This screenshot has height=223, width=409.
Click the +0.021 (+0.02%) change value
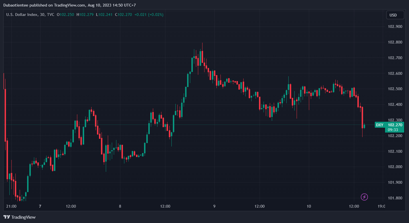(149, 15)
